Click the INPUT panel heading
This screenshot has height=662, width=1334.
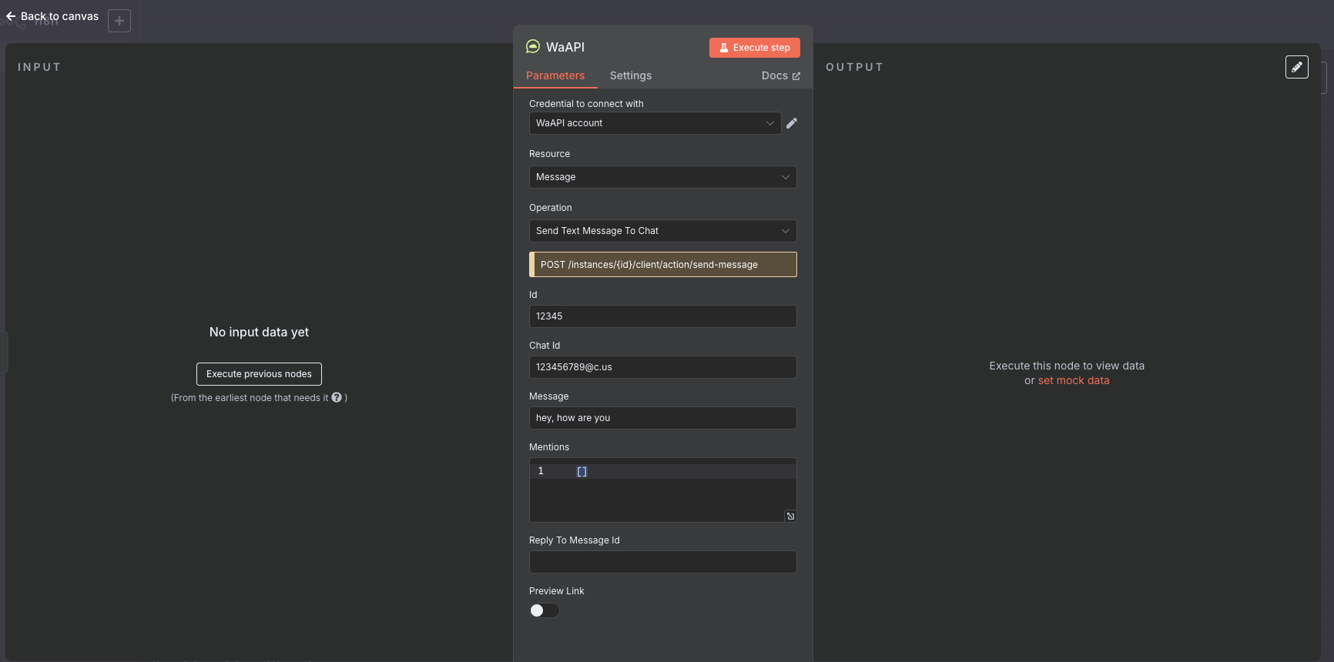(x=39, y=67)
